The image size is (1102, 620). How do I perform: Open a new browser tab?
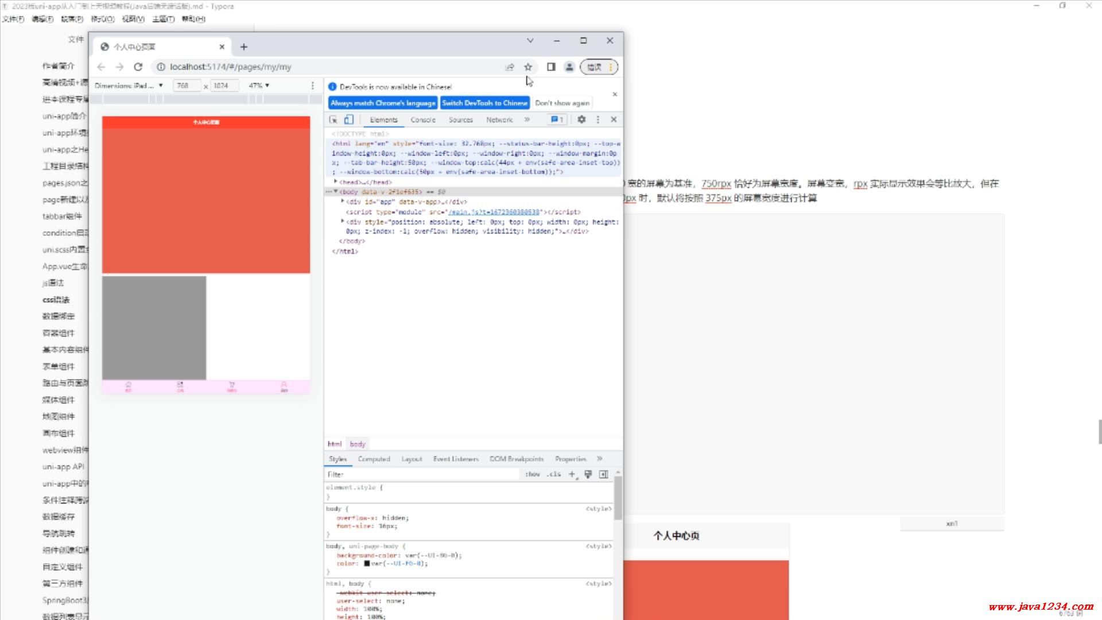pyautogui.click(x=244, y=47)
